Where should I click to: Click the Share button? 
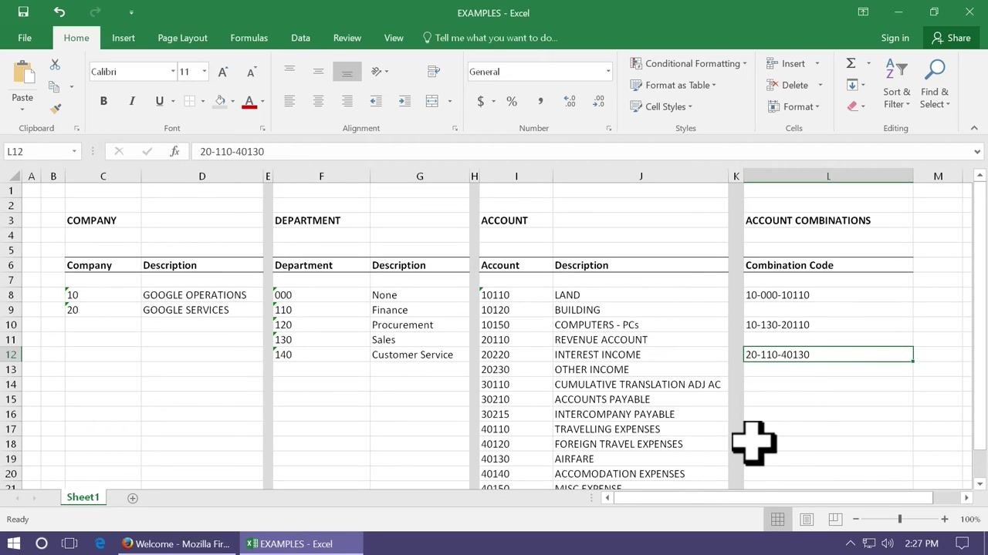pyautogui.click(x=951, y=38)
